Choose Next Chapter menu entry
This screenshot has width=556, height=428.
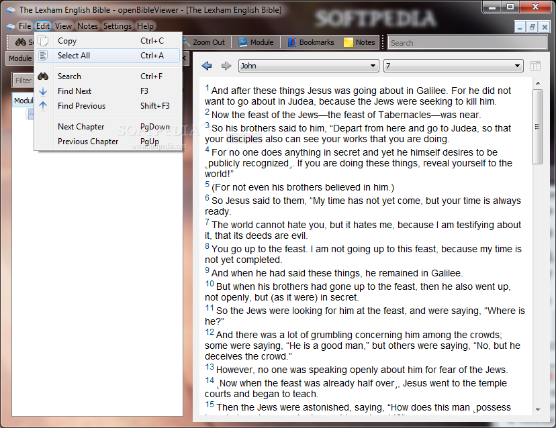[x=108, y=127]
